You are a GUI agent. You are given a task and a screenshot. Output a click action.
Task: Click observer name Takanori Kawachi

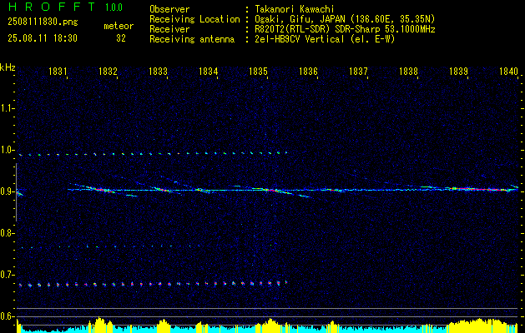pos(295,9)
